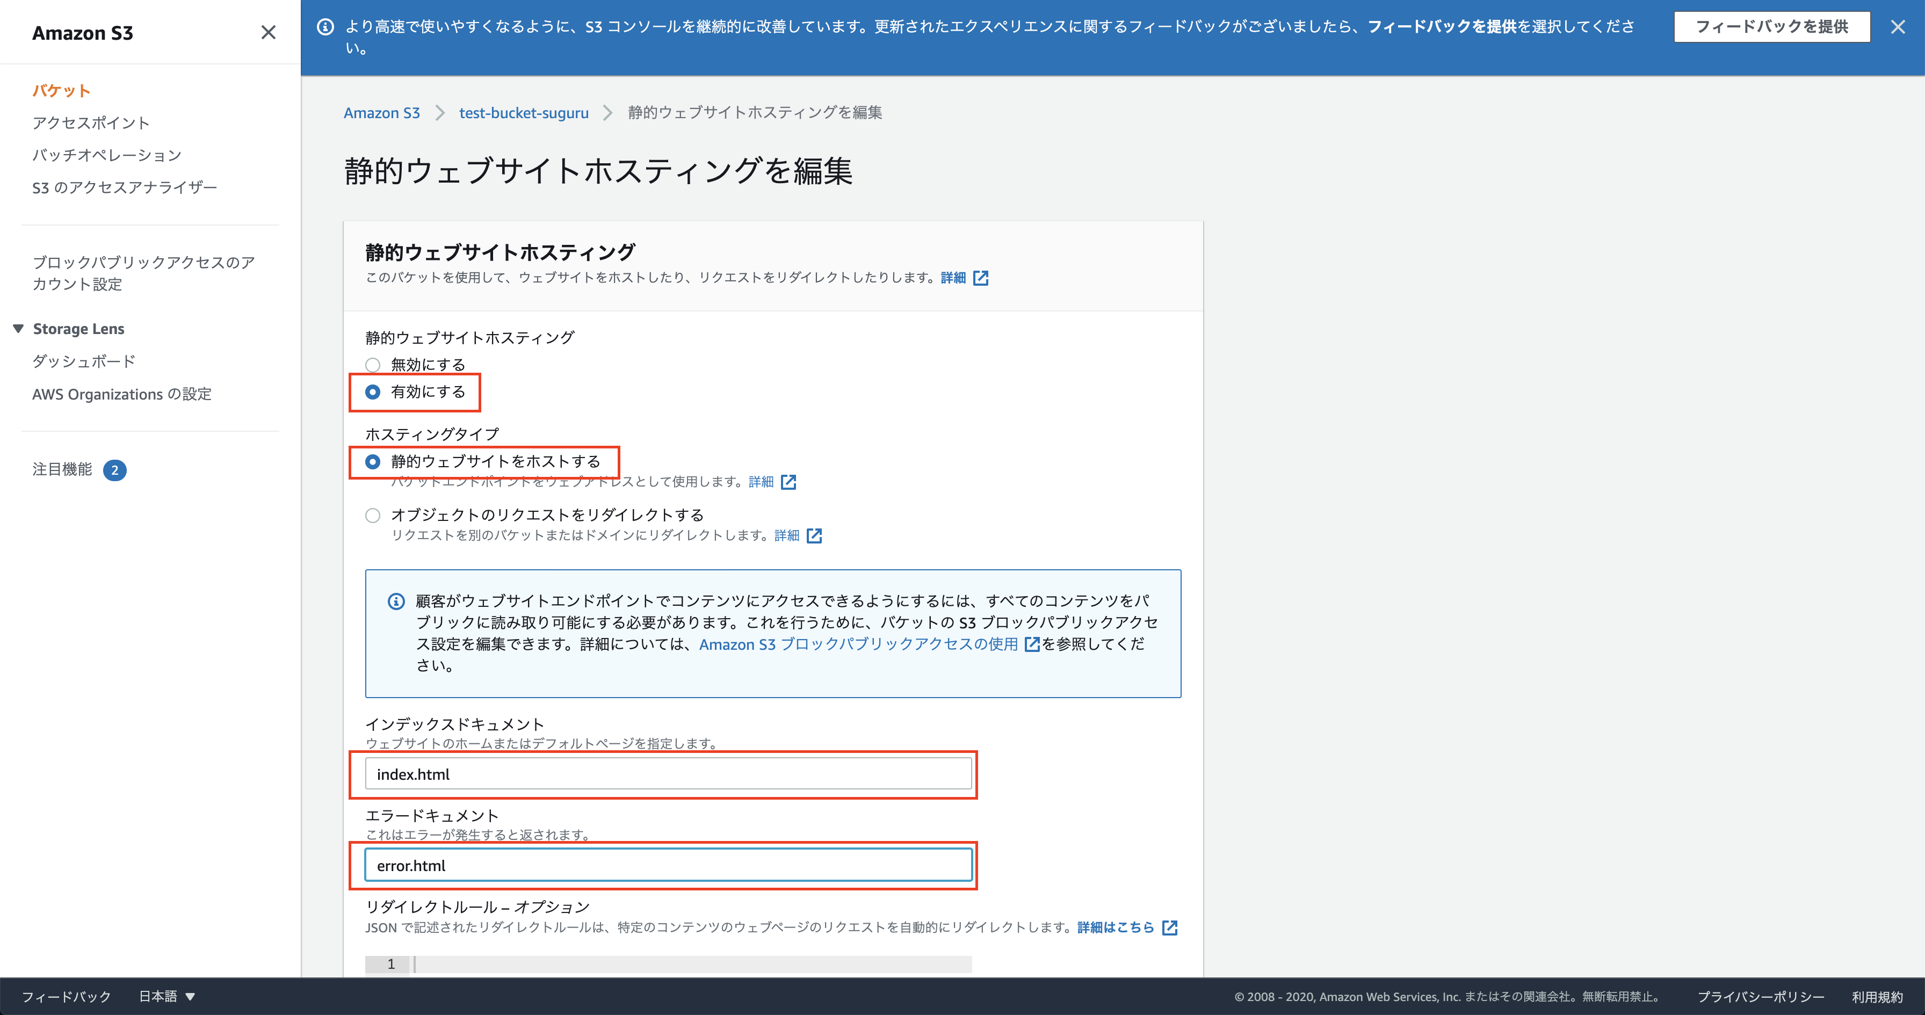Image resolution: width=1925 pixels, height=1015 pixels.
Task: Dismiss the blue feedback banner
Action: click(x=1898, y=27)
